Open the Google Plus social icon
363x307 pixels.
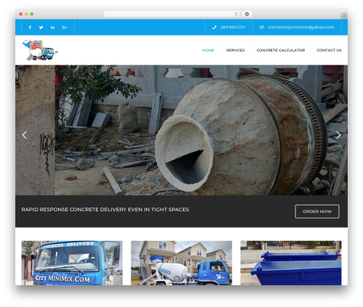pyautogui.click(x=65, y=28)
